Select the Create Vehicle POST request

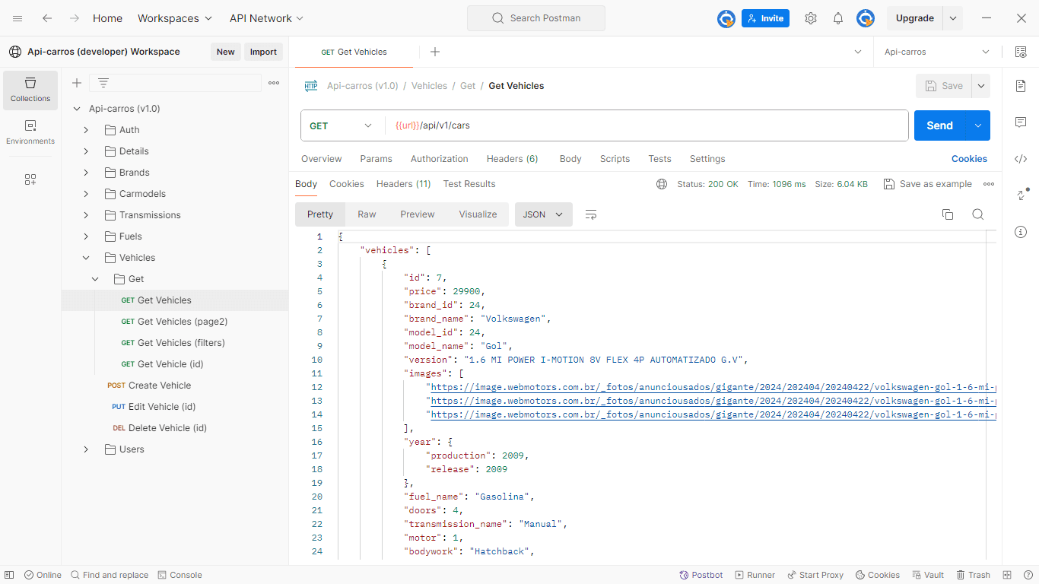159,386
